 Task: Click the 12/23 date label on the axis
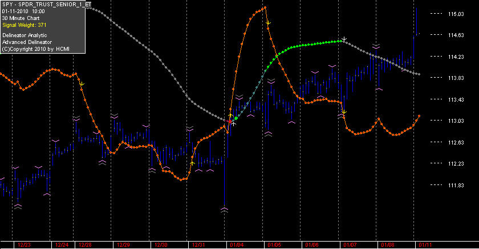click(24, 245)
